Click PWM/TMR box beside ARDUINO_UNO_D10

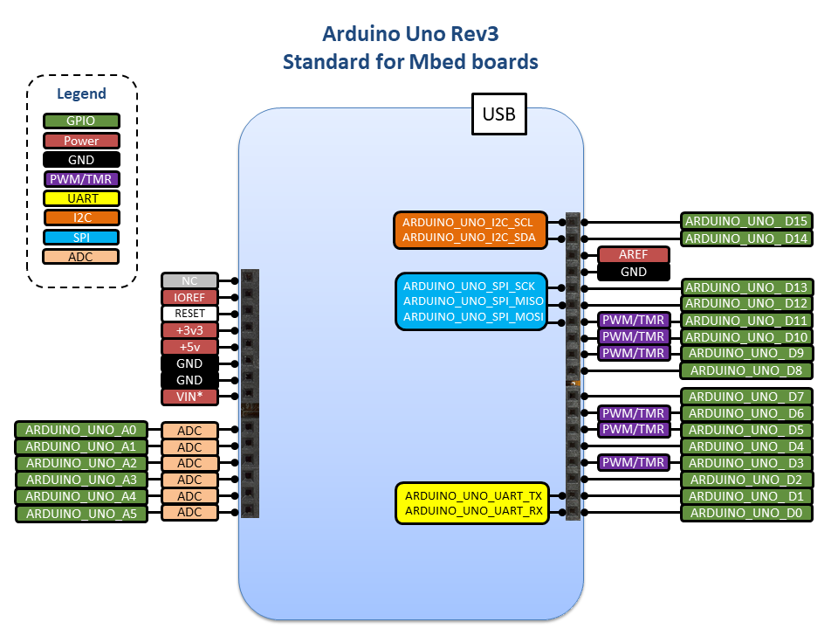[x=634, y=336]
